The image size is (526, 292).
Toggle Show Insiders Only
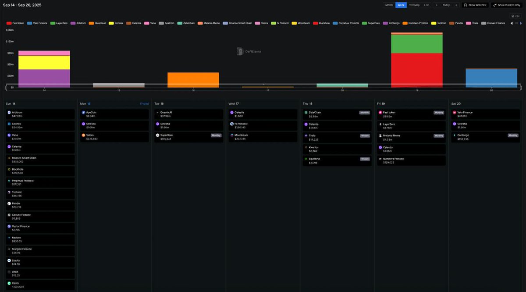(x=508, y=5)
